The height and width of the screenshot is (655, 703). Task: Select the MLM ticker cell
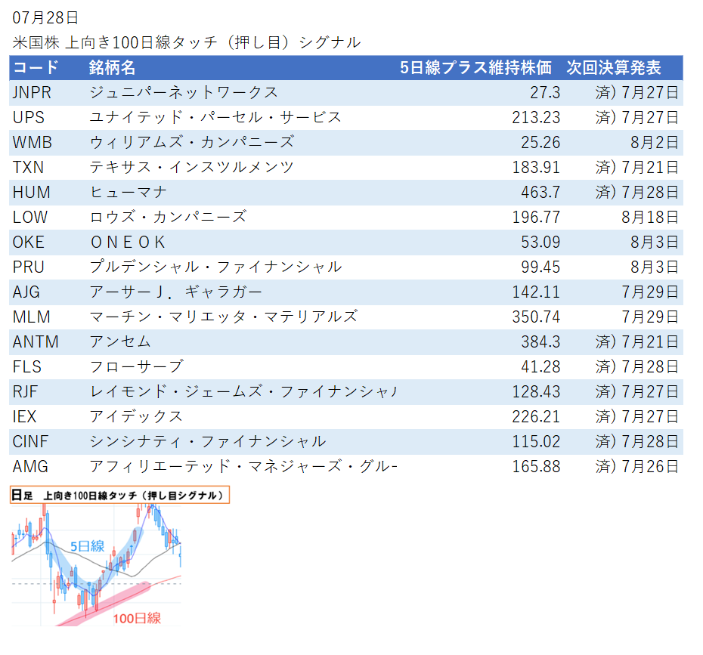(32, 317)
